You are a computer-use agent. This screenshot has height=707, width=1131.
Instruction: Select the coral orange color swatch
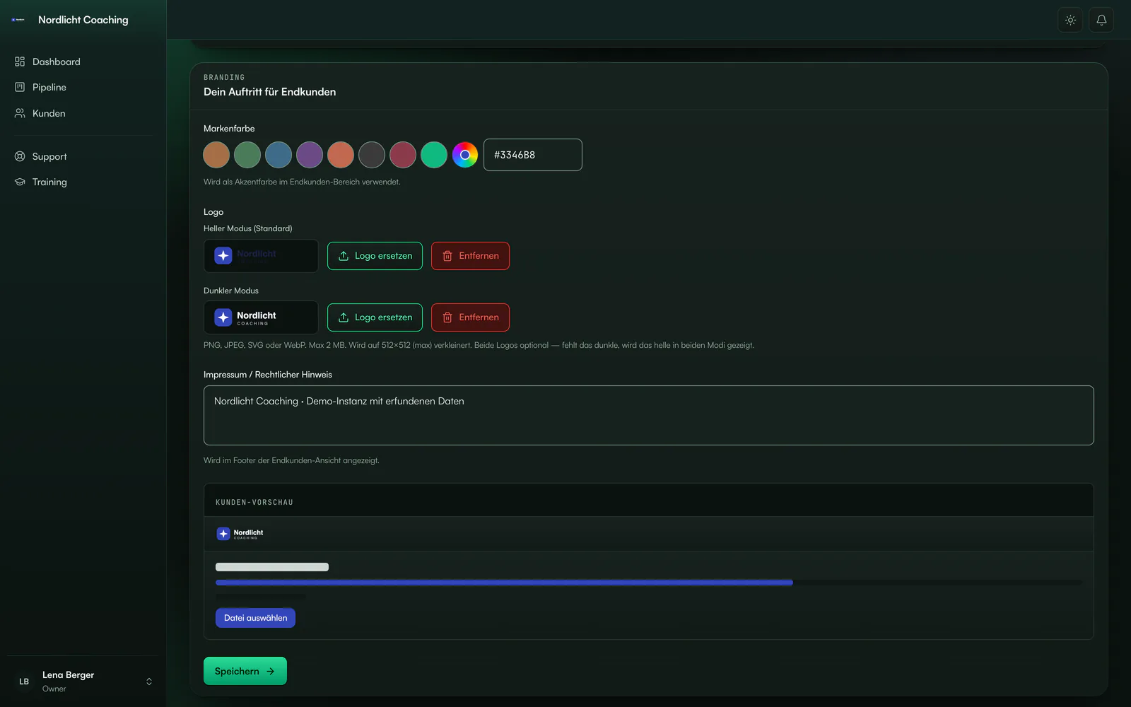(x=341, y=155)
